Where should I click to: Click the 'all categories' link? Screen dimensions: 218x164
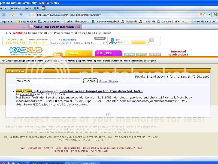(150, 61)
